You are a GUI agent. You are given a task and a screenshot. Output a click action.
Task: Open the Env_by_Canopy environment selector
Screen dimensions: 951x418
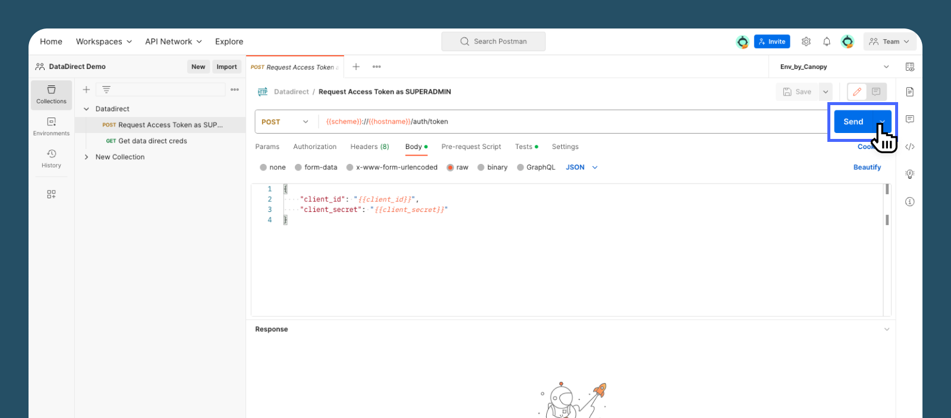(x=834, y=66)
